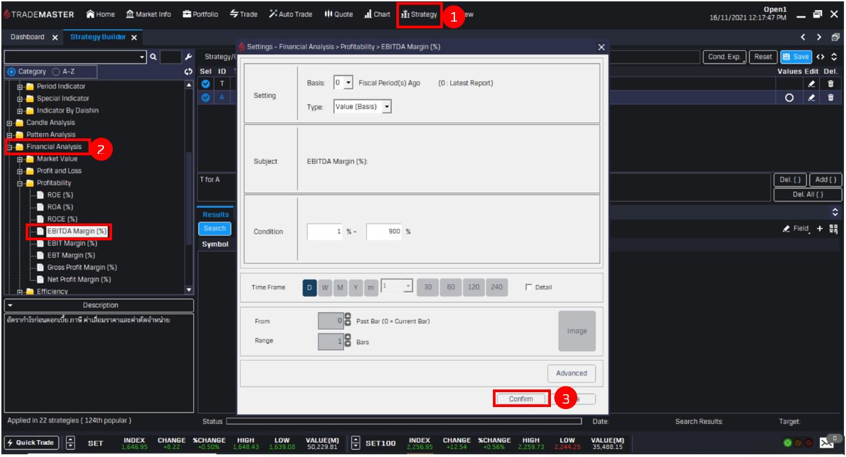The image size is (846, 457).
Task: Click the QR grid icon beside Field
Action: pos(834,229)
